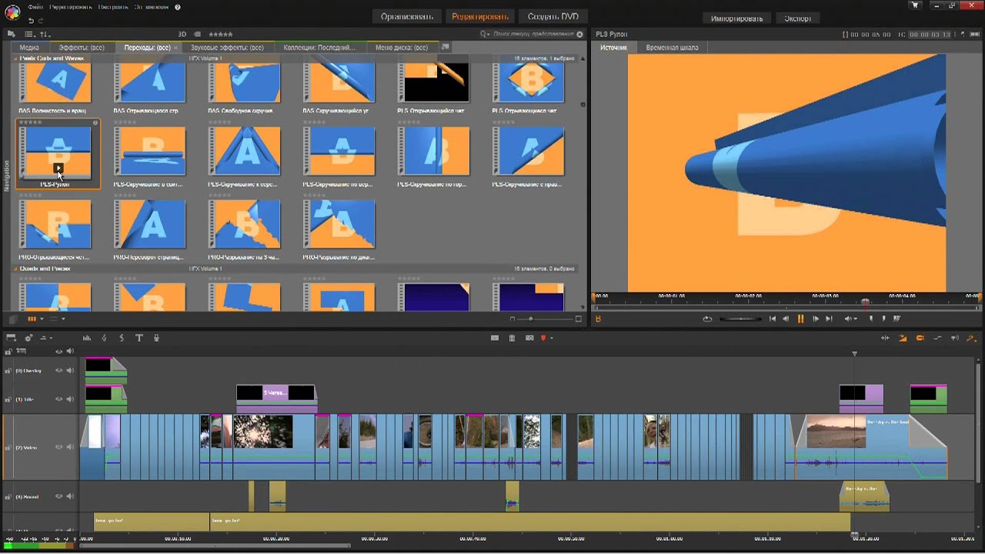Click the redo arrow icon
The image size is (985, 554).
42,20
